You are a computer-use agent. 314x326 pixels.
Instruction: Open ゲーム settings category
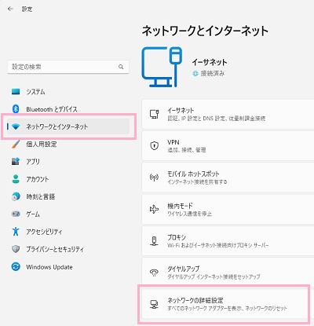[x=68, y=214]
